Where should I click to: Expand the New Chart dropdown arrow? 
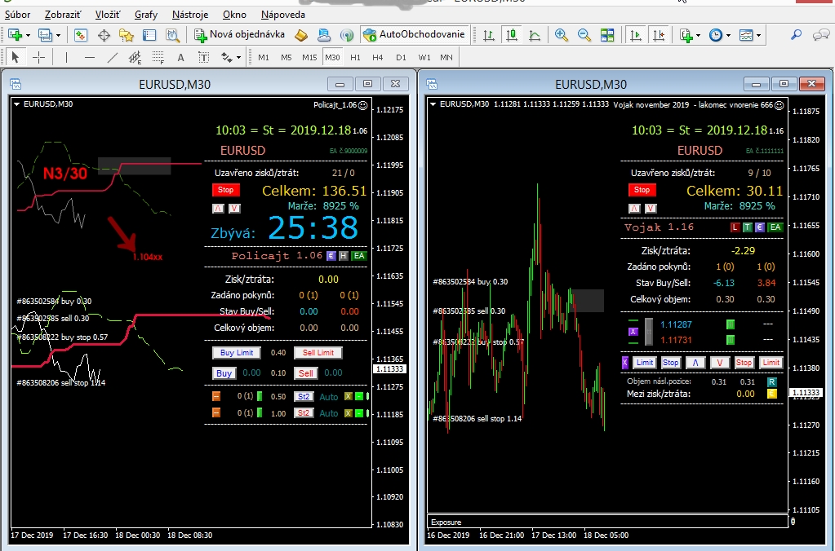28,36
